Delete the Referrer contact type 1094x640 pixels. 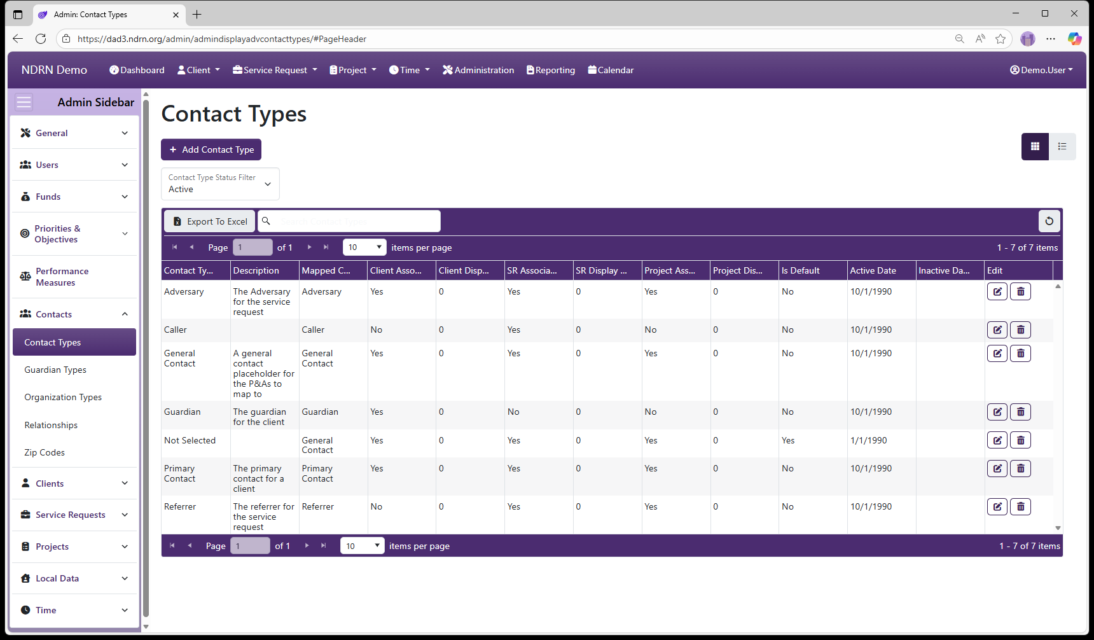click(1021, 506)
